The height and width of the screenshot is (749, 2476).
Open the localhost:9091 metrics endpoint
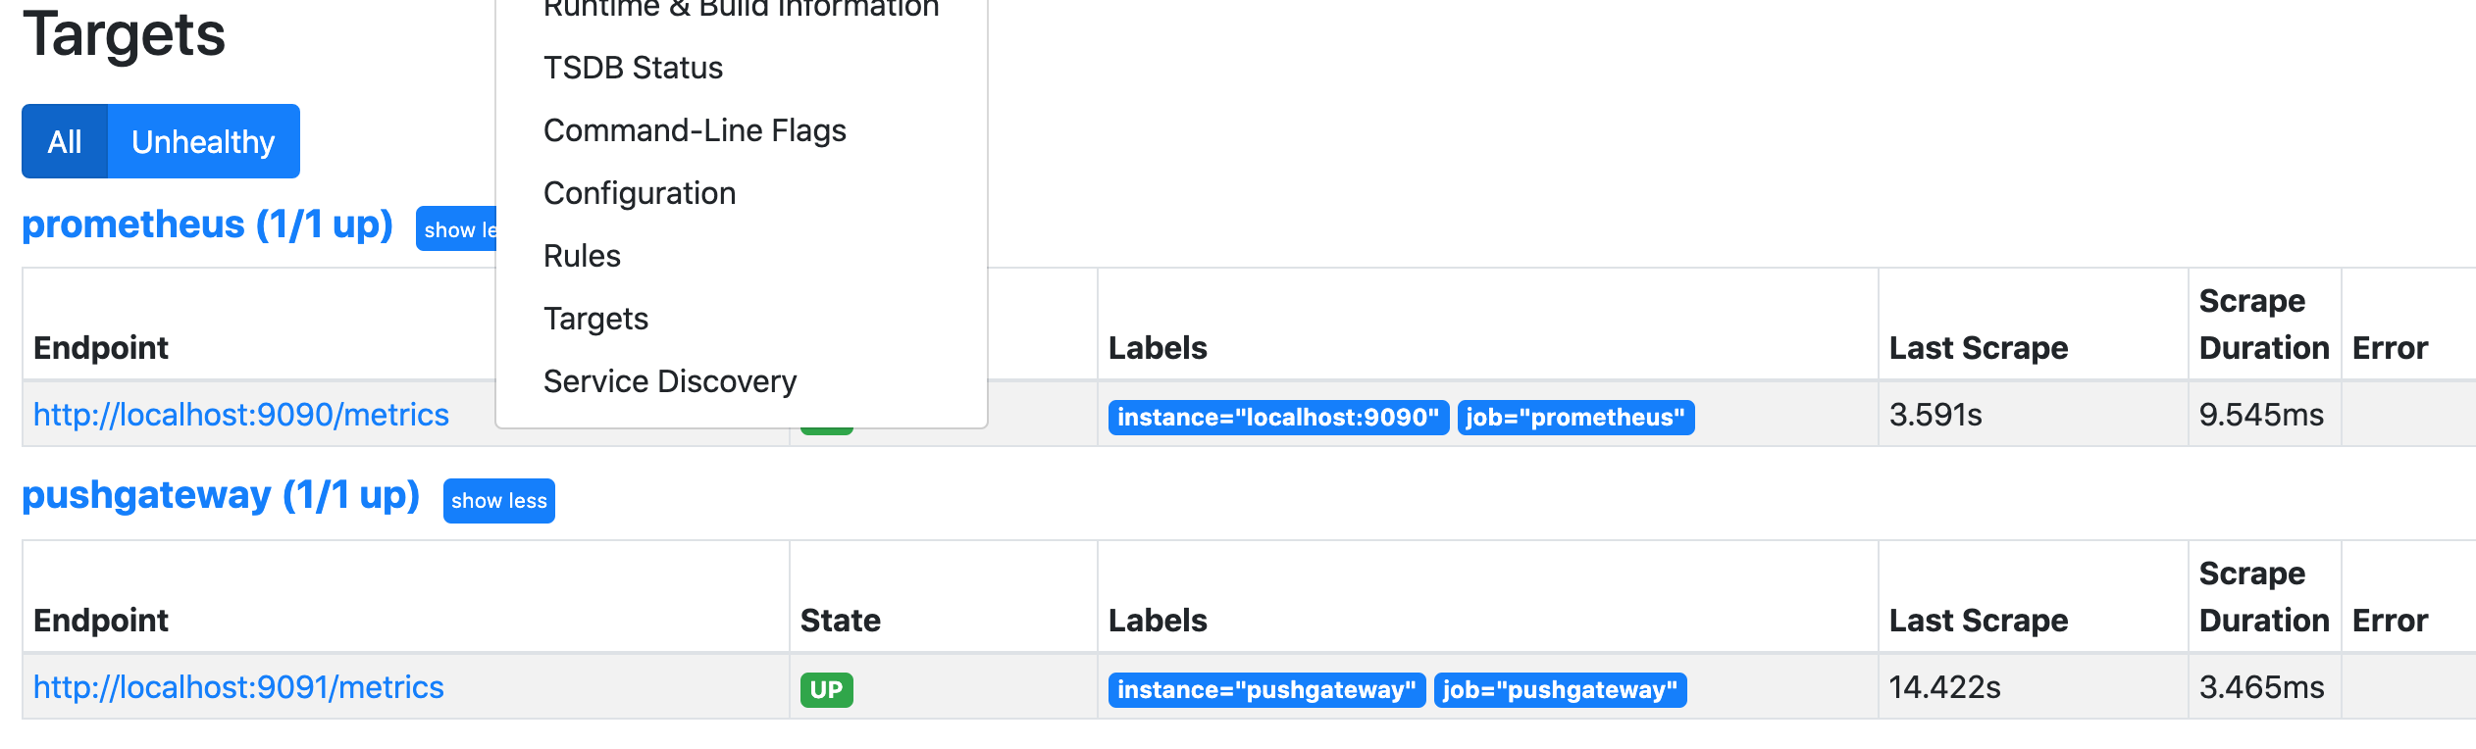pos(238,687)
